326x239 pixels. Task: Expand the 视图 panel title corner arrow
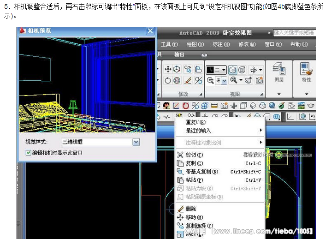point(261,95)
